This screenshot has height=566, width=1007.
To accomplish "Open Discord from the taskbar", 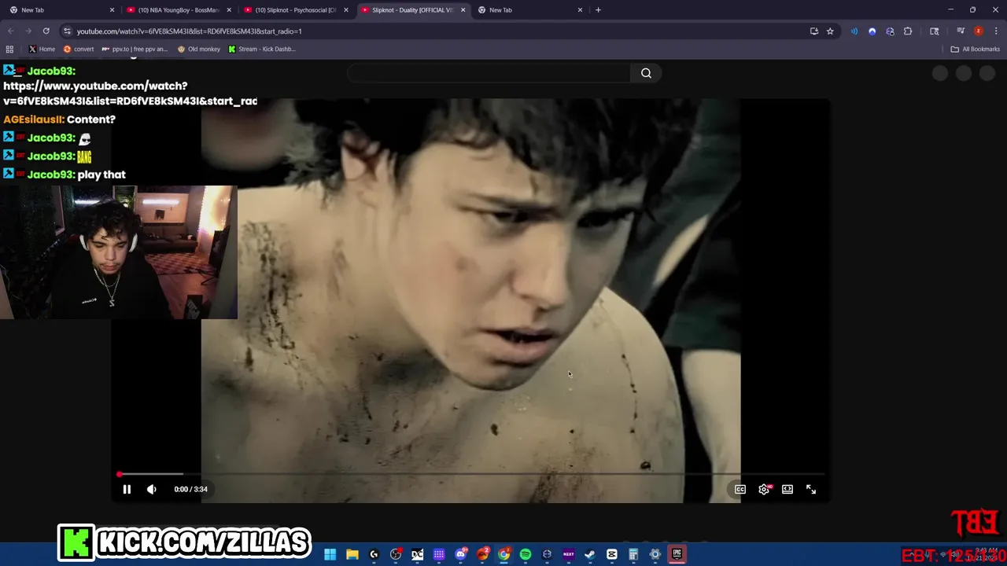I will (x=461, y=555).
